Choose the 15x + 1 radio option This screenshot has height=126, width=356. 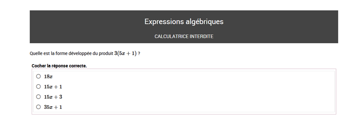[38, 86]
